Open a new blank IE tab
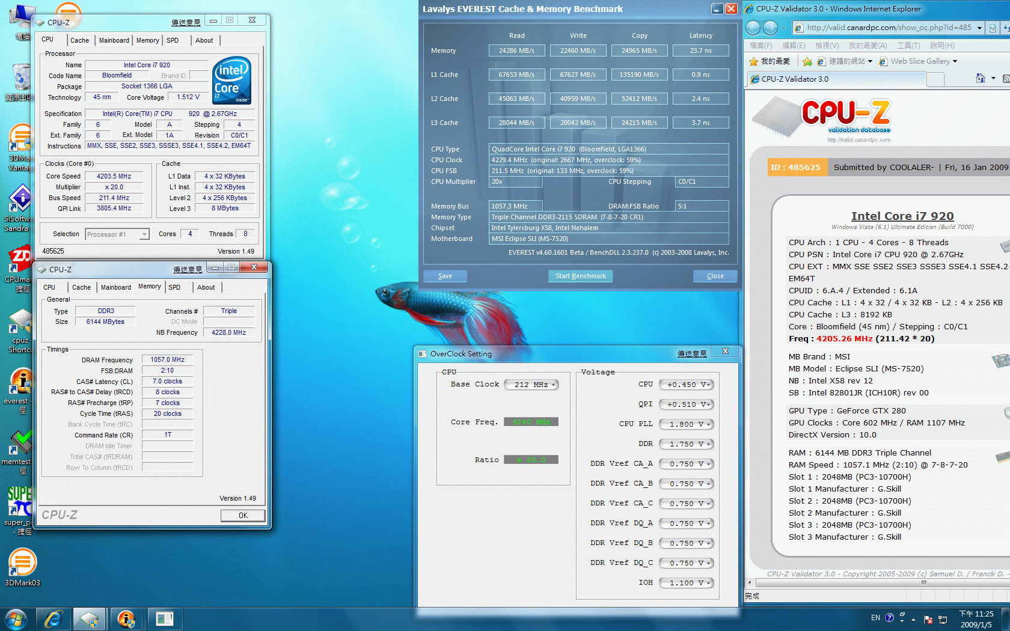 [x=936, y=79]
